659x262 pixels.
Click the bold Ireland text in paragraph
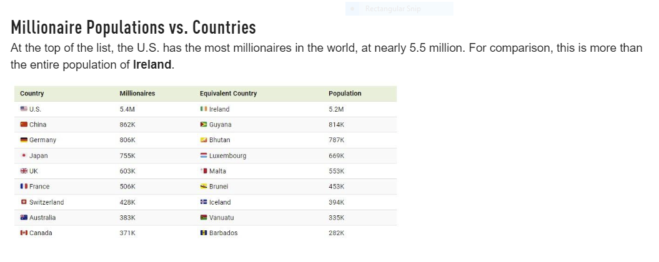pyautogui.click(x=152, y=65)
